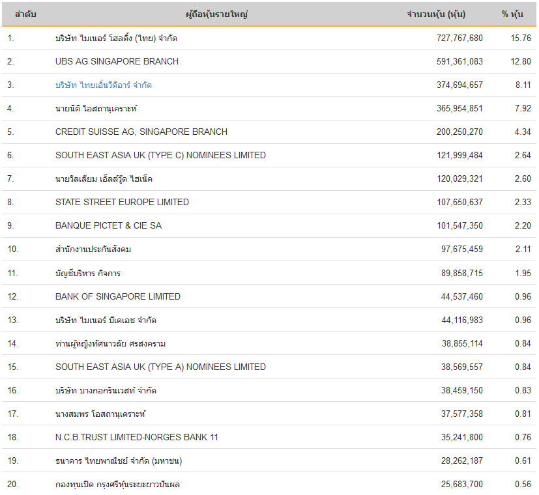
Task: Click percentage value 0.56
Action: (x=523, y=485)
